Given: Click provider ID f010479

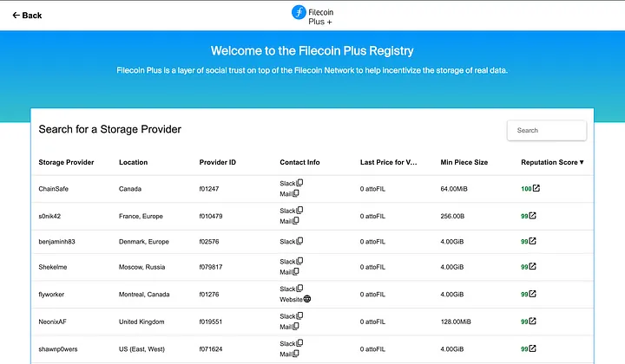Looking at the screenshot, I should [x=211, y=217].
